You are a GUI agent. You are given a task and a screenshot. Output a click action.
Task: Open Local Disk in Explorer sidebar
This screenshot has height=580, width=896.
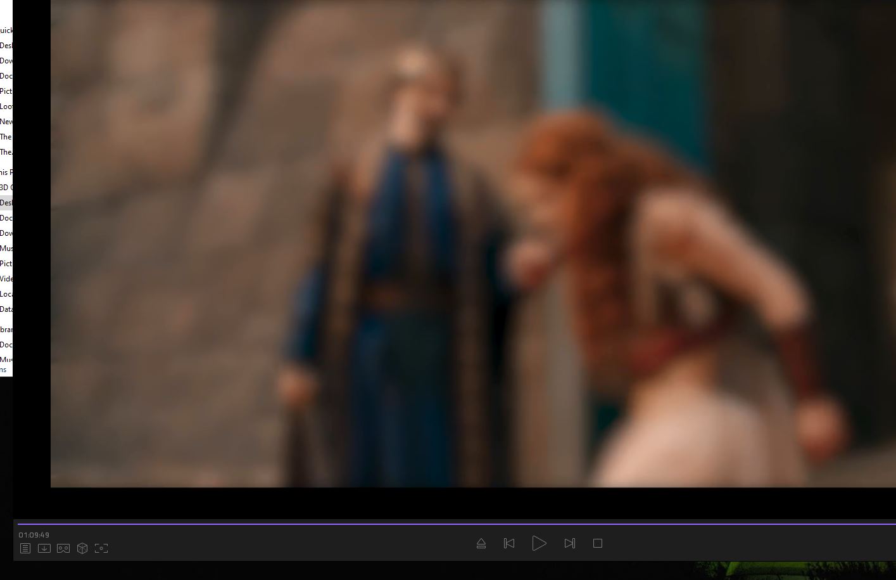[6, 294]
